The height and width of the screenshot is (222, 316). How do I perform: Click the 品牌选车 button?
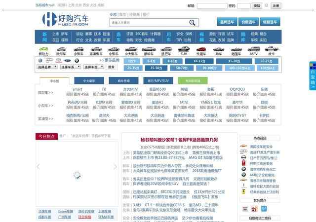click(227, 22)
